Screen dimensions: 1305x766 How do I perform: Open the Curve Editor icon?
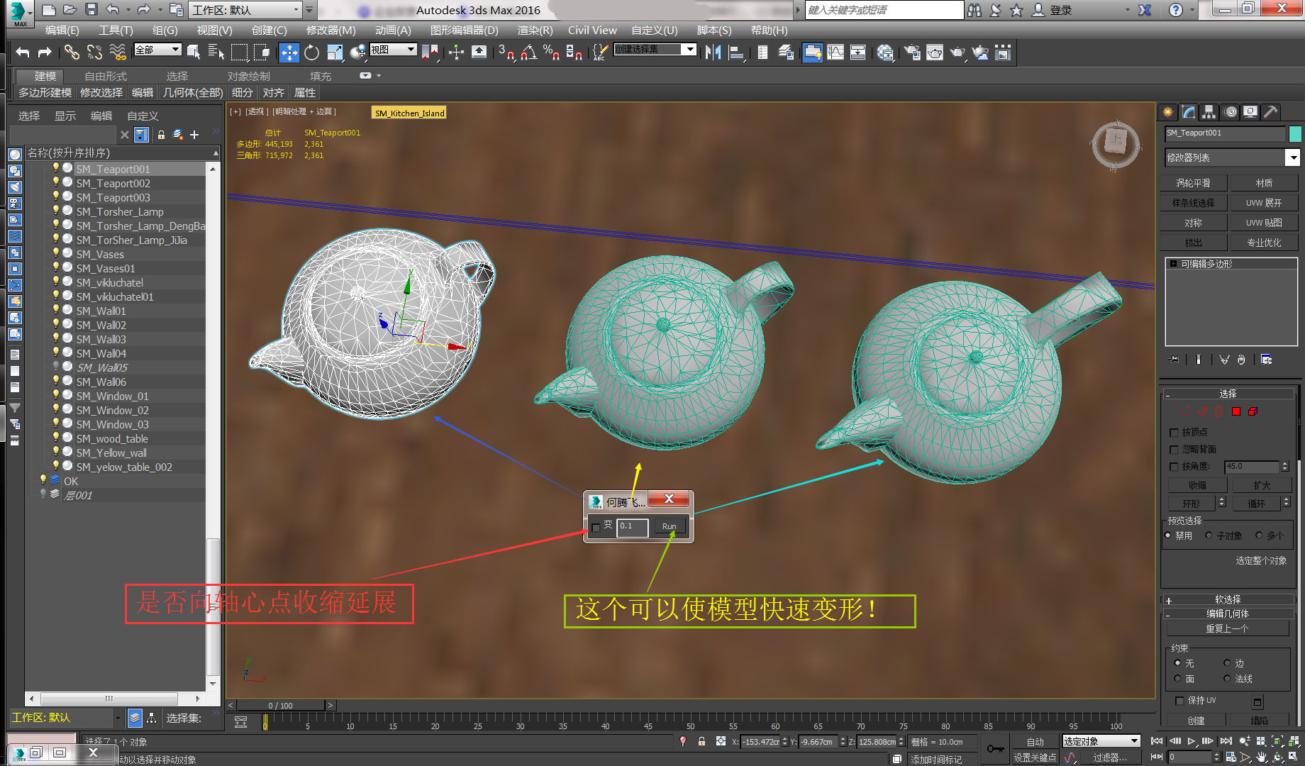(x=835, y=52)
